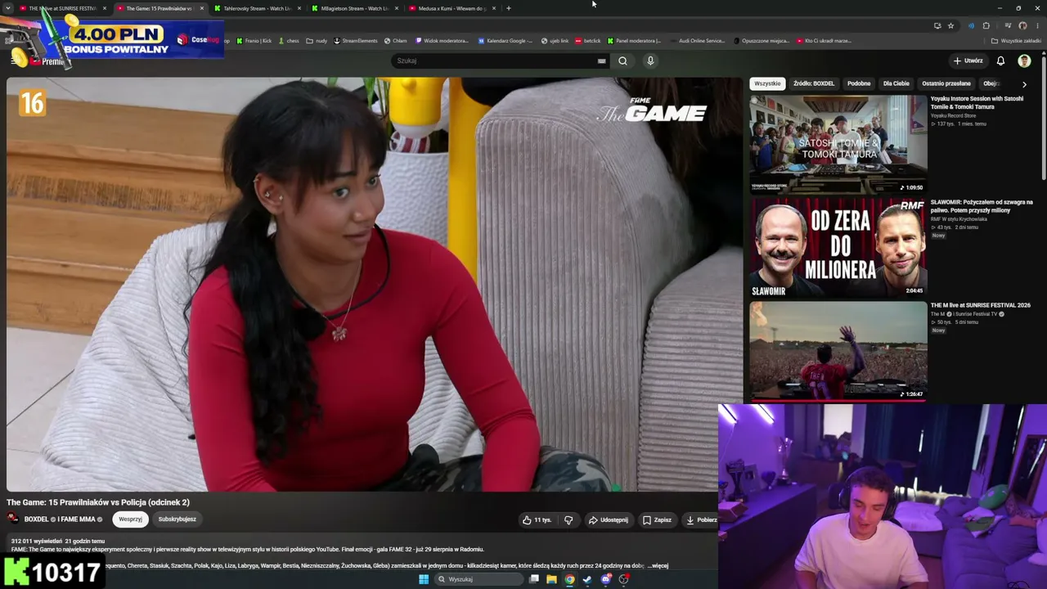The width and height of the screenshot is (1047, 589).
Task: Switch to the Tahlerovsky Stream tab
Action: 257,8
